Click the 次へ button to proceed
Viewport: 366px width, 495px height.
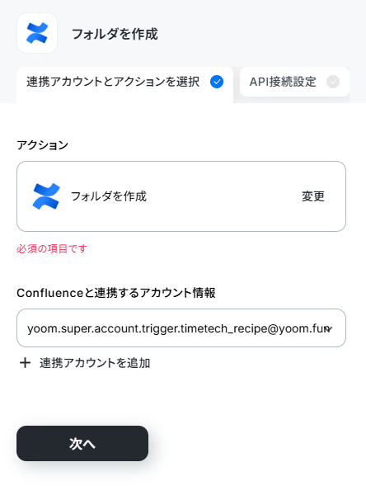click(82, 443)
